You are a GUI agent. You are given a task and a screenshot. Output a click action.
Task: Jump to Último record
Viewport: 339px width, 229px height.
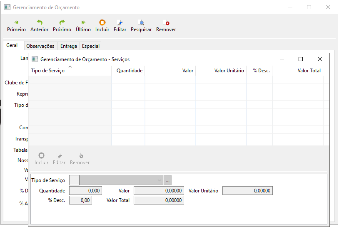pos(83,26)
